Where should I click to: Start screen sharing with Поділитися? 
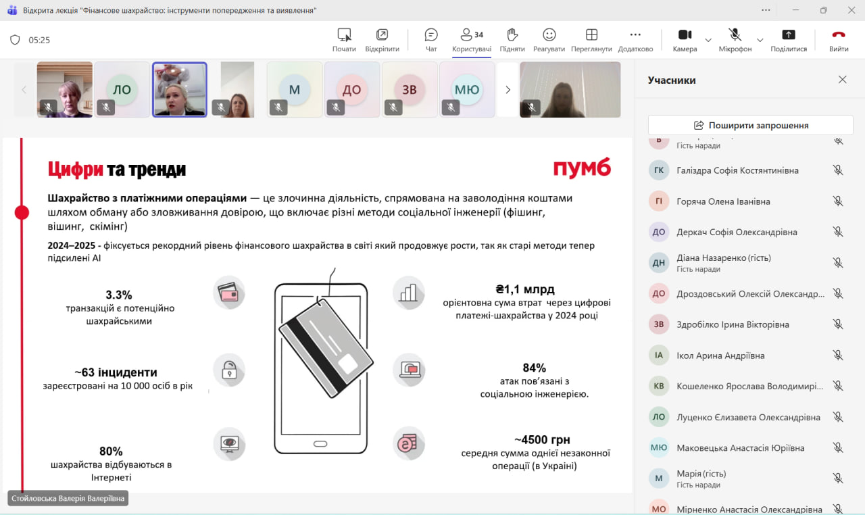coord(788,39)
